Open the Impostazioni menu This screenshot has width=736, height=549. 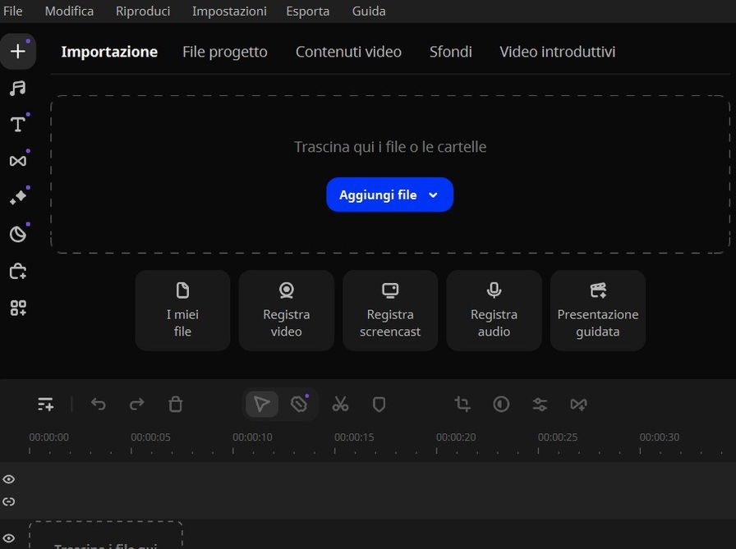(x=229, y=11)
